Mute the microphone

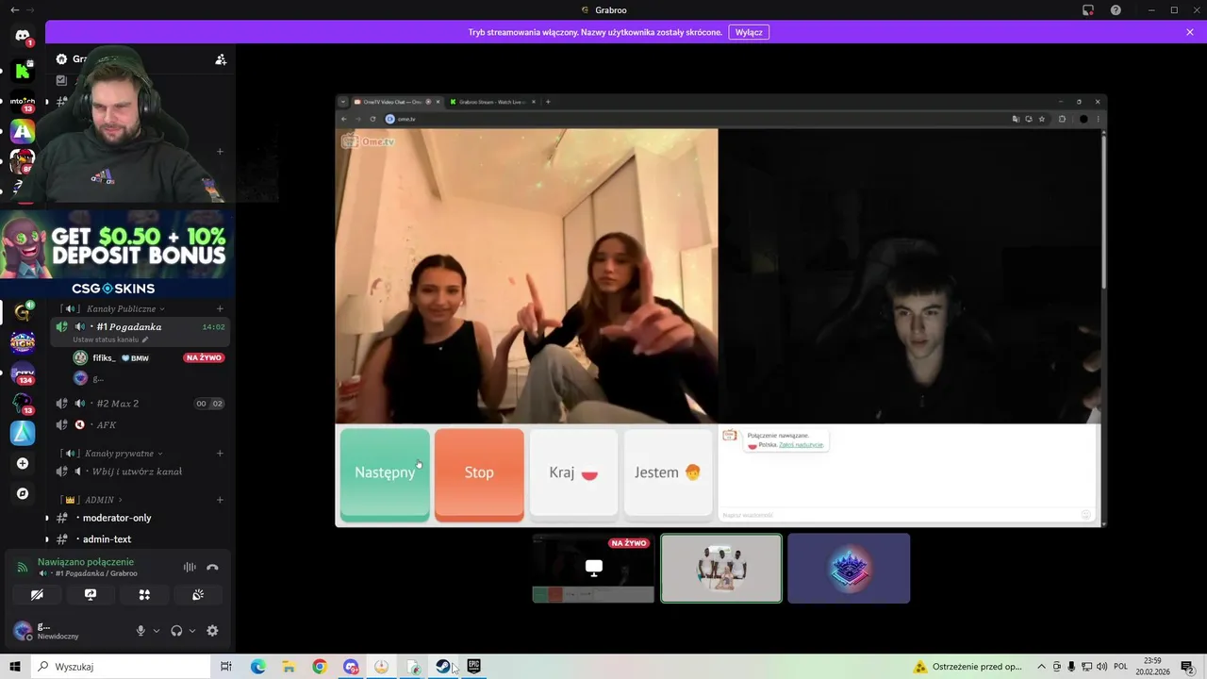pyautogui.click(x=141, y=631)
